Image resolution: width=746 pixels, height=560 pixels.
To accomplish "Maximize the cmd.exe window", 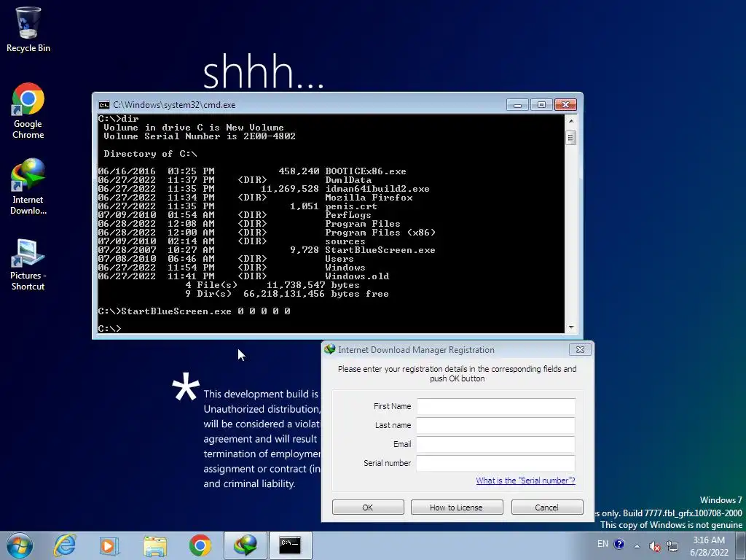I will coord(541,105).
